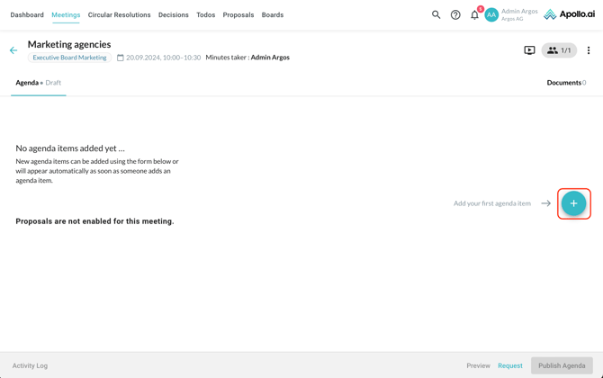Viewport: 603px width, 378px height.
Task: Add first agenda item with plus button
Action: click(x=573, y=203)
